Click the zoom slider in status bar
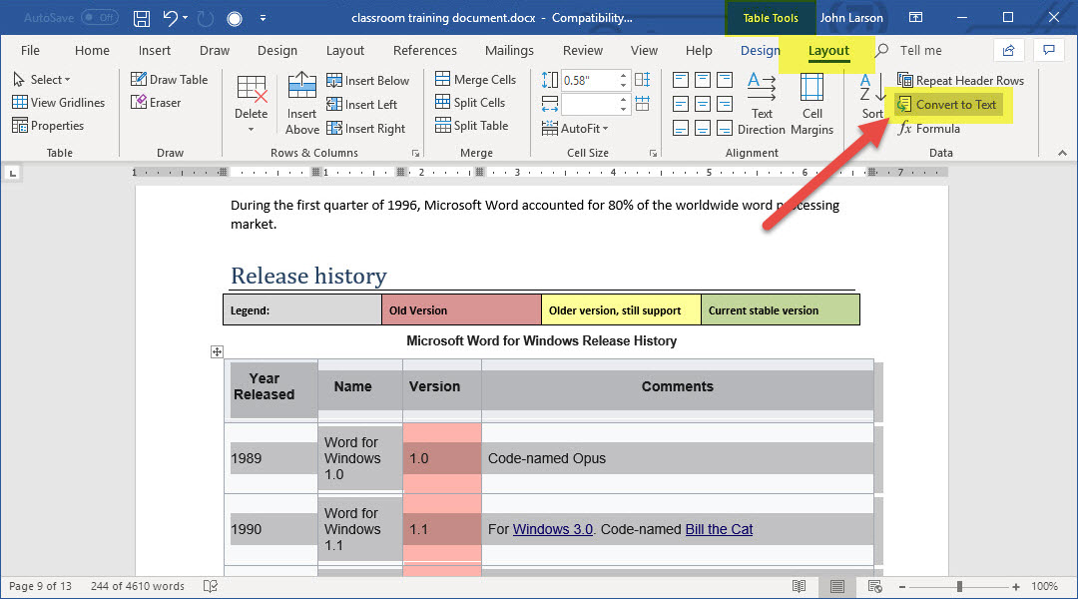 (960, 586)
